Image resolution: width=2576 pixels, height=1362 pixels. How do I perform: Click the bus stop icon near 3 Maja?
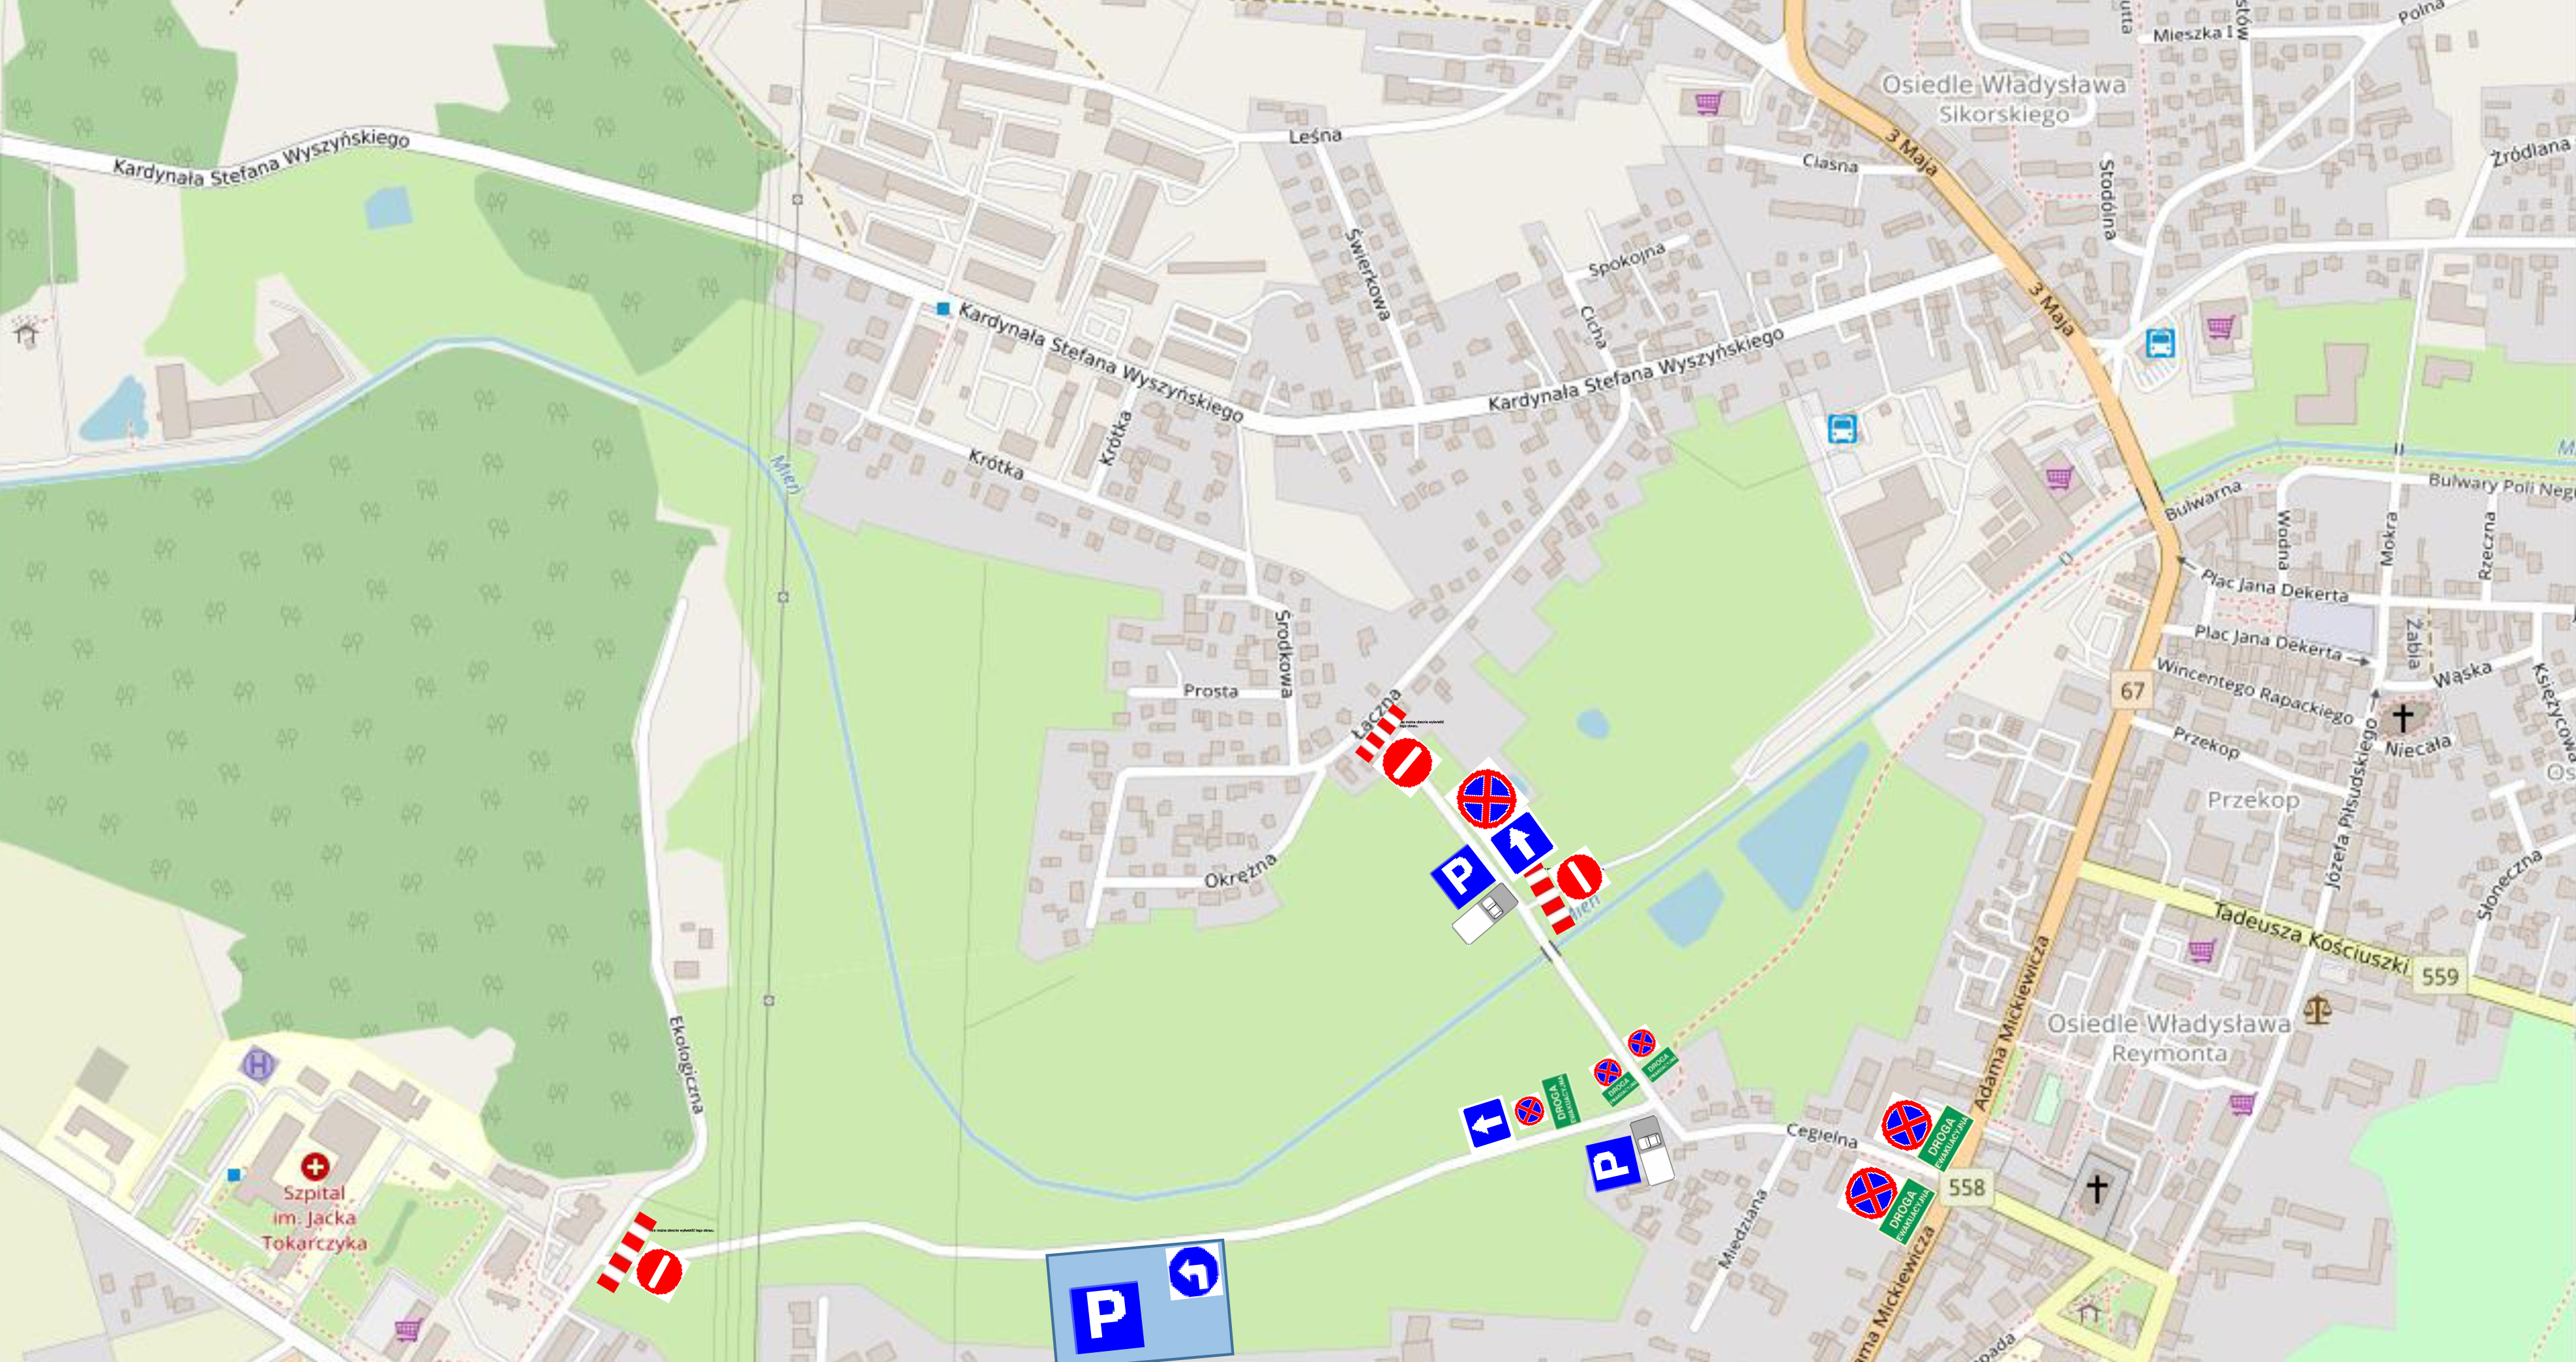2159,343
